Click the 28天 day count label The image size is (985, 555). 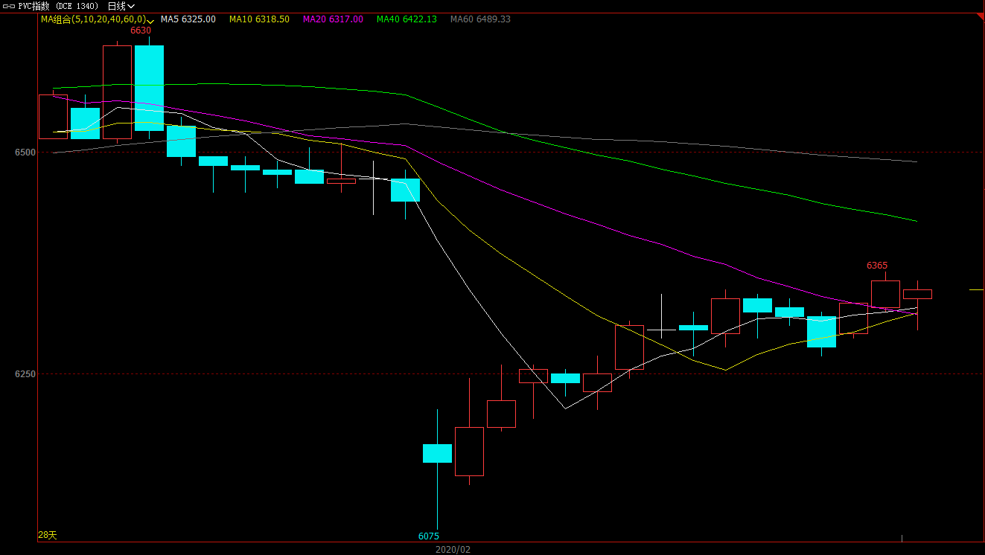(x=47, y=536)
